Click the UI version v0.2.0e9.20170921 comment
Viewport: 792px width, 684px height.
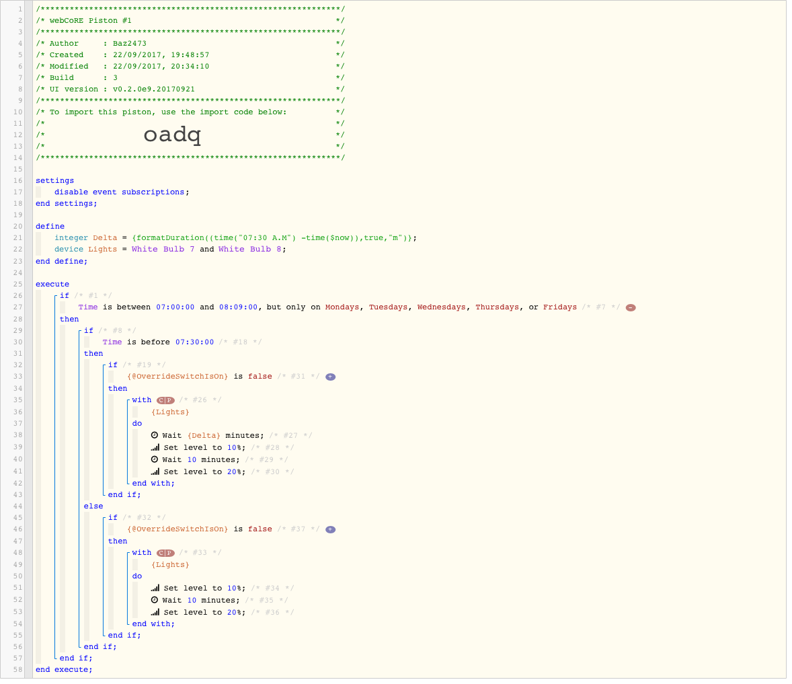[190, 89]
